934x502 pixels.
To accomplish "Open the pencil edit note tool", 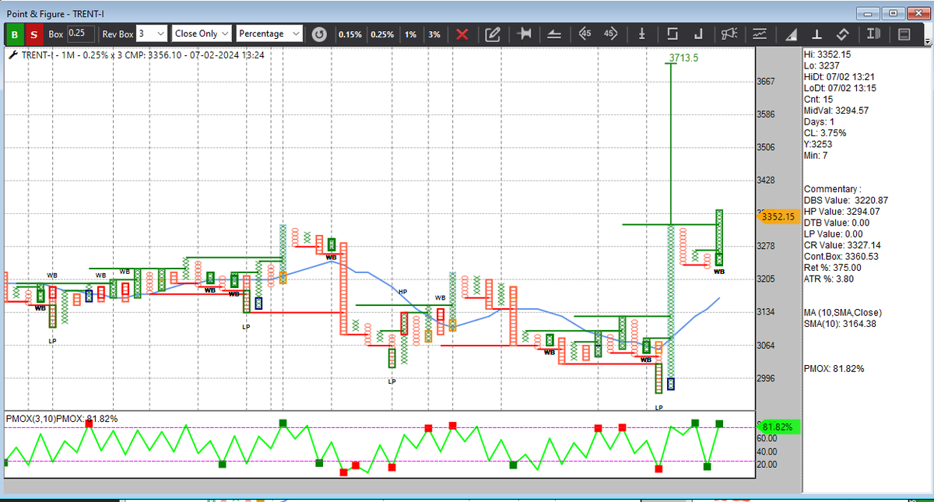I will [492, 34].
